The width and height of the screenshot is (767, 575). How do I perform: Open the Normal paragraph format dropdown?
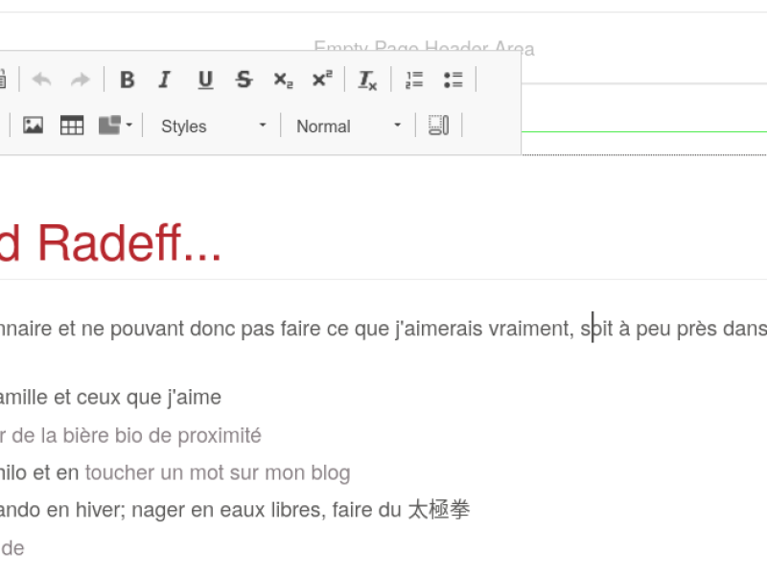pyautogui.click(x=349, y=126)
